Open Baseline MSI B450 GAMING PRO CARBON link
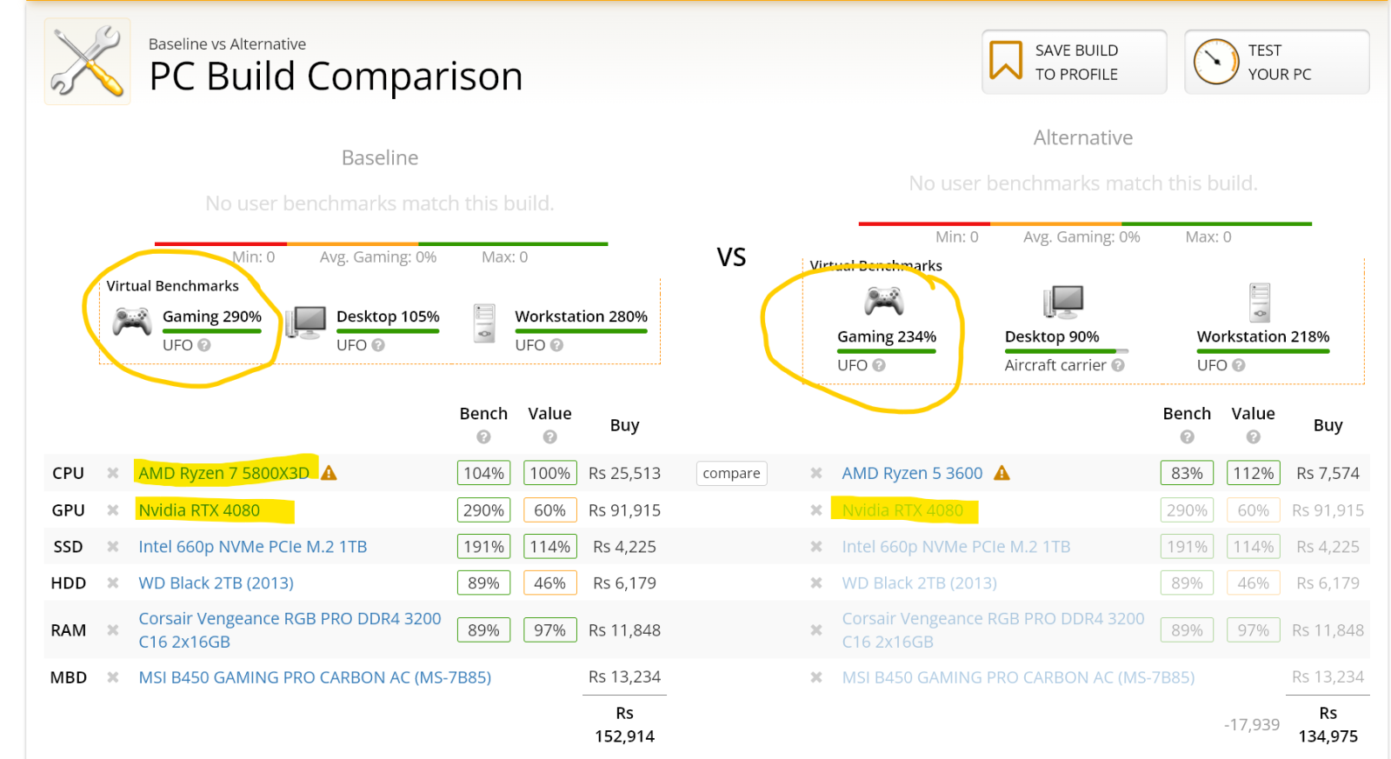This screenshot has height=759, width=1391. [315, 677]
